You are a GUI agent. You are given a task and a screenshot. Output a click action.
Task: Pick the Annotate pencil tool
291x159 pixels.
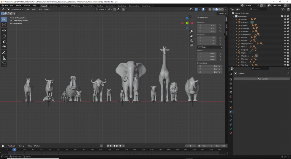point(4,53)
